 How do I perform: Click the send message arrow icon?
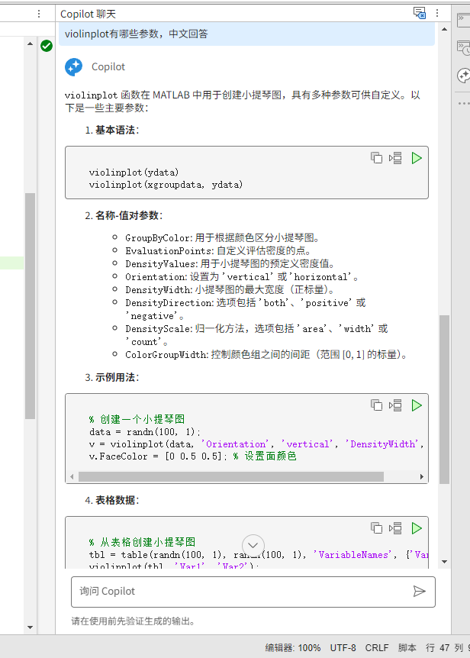click(x=420, y=592)
